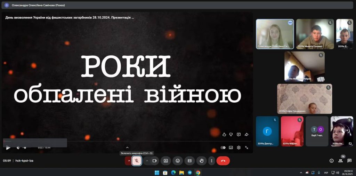The width and height of the screenshot is (356, 176).
Task: Start screen presentation with Present now icon
Action: click(166, 161)
